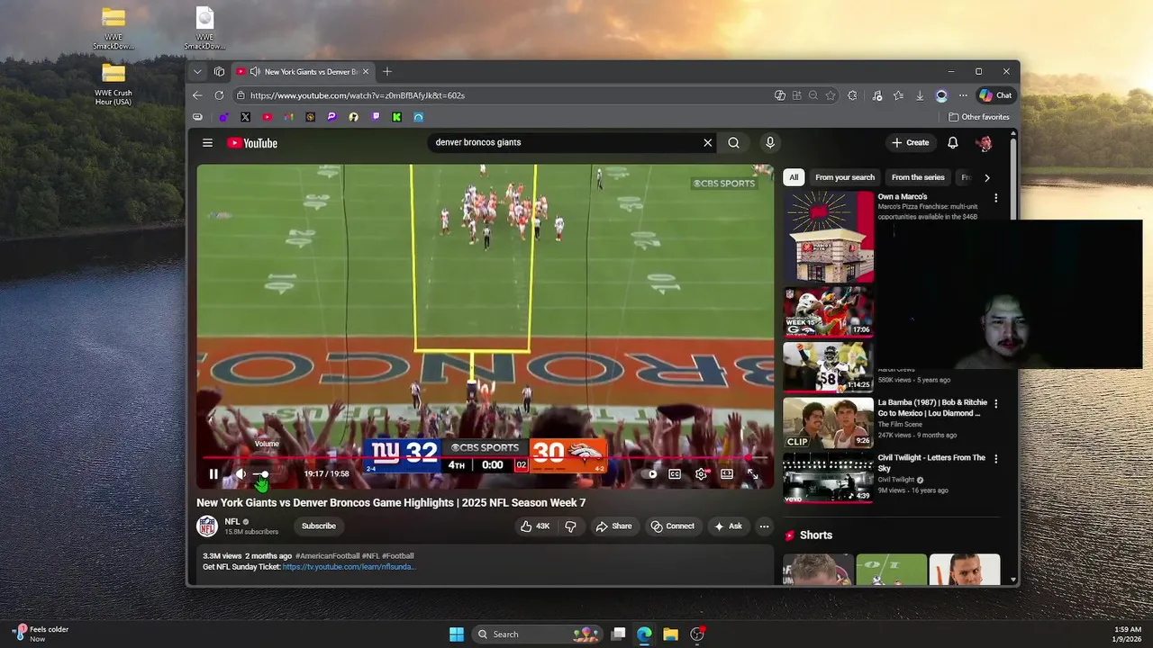Select From the series chip
1153x648 pixels.
point(918,177)
